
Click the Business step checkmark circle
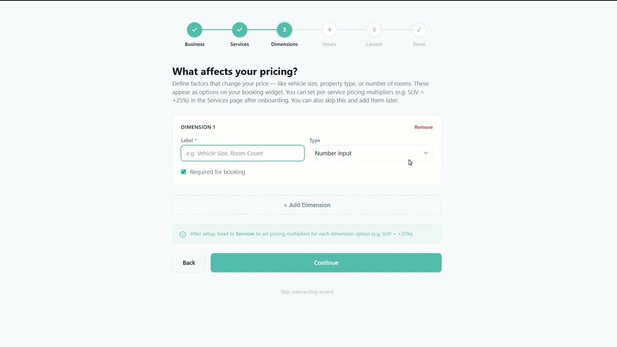(195, 30)
